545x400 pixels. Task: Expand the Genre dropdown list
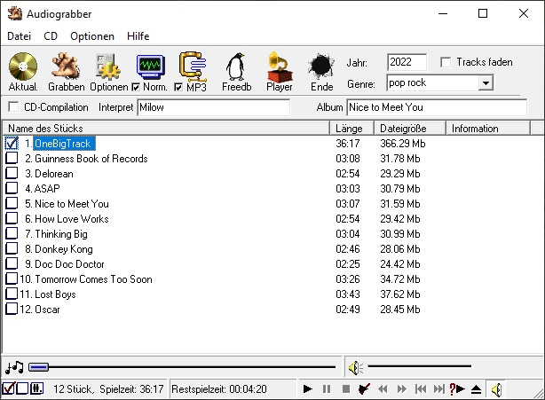485,83
